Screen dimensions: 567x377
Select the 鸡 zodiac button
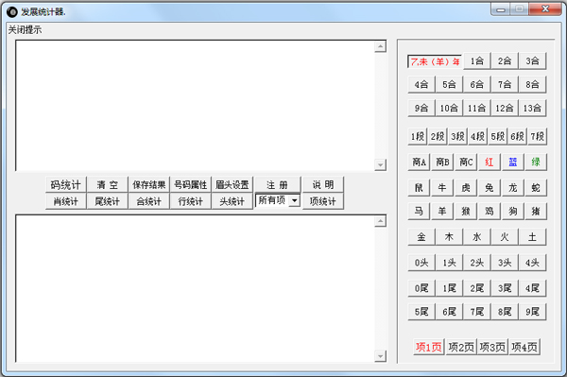[489, 211]
